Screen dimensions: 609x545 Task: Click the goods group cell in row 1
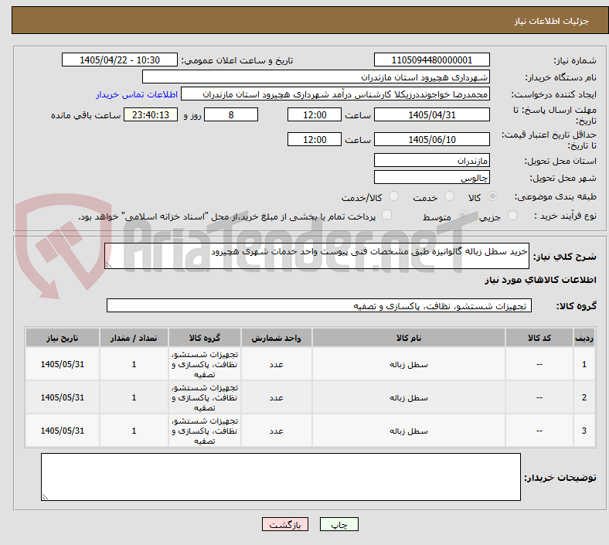pyautogui.click(x=205, y=364)
